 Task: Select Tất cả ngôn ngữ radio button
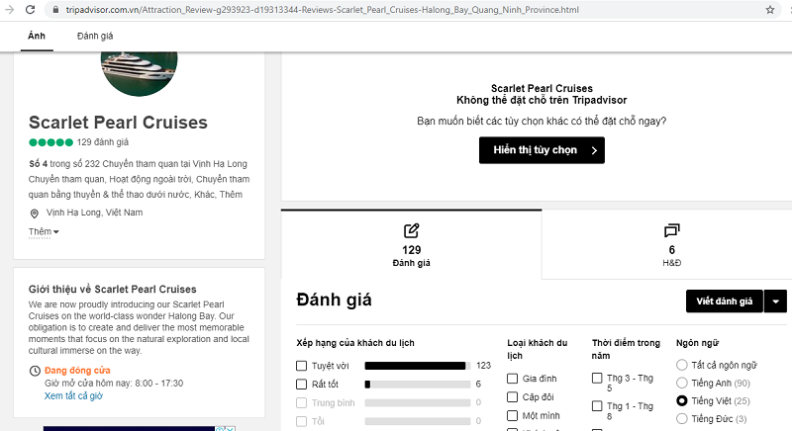click(x=682, y=365)
